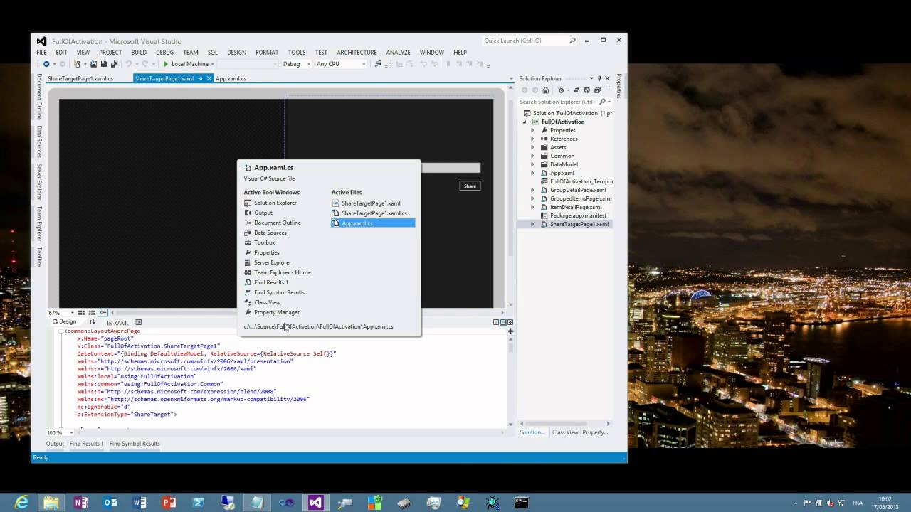This screenshot has height=512, width=911.
Task: Open Internet Explorer from taskbar
Action: point(21,503)
